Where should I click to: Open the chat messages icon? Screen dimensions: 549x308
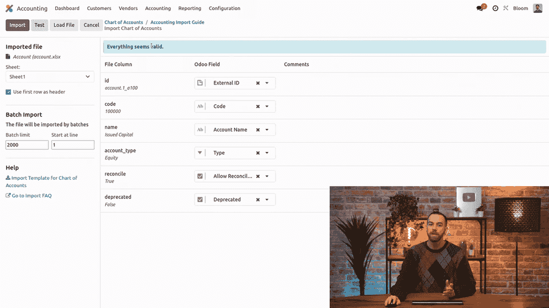tap(480, 9)
